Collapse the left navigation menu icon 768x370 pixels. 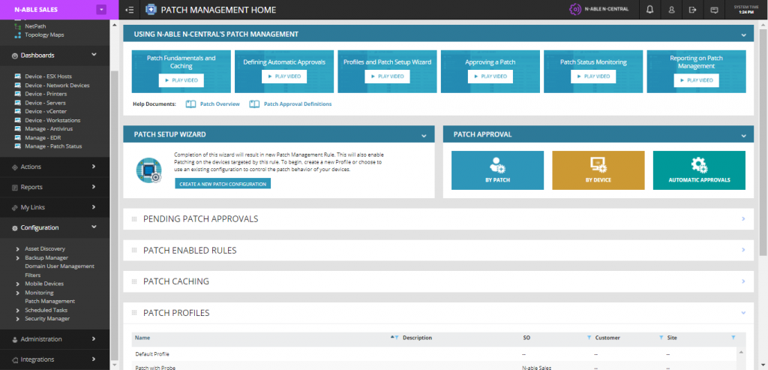[x=130, y=10]
